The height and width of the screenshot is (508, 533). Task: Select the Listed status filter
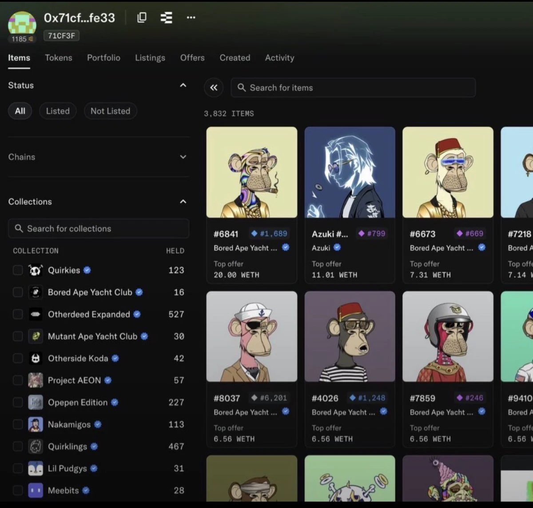[58, 111]
